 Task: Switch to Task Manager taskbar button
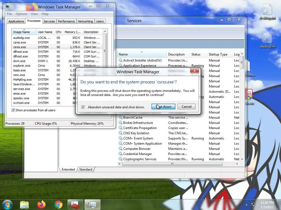click(92, 205)
